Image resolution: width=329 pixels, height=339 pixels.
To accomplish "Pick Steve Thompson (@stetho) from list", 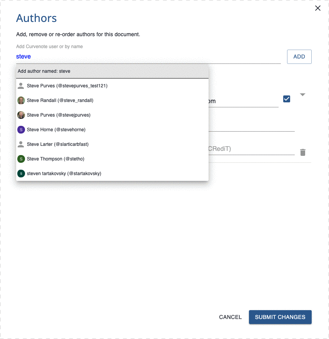I will click(x=55, y=159).
